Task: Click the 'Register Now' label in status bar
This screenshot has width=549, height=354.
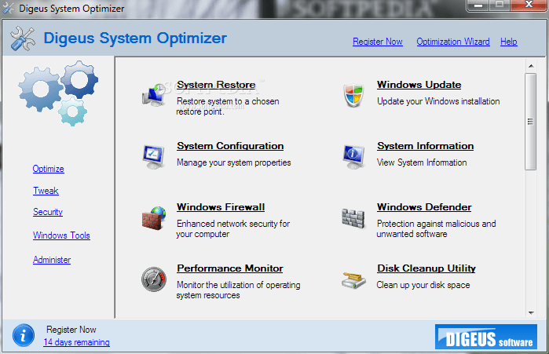Action: click(71, 330)
